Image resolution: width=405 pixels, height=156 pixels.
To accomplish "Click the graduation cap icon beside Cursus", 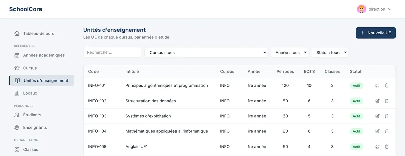I will (x=17, y=68).
